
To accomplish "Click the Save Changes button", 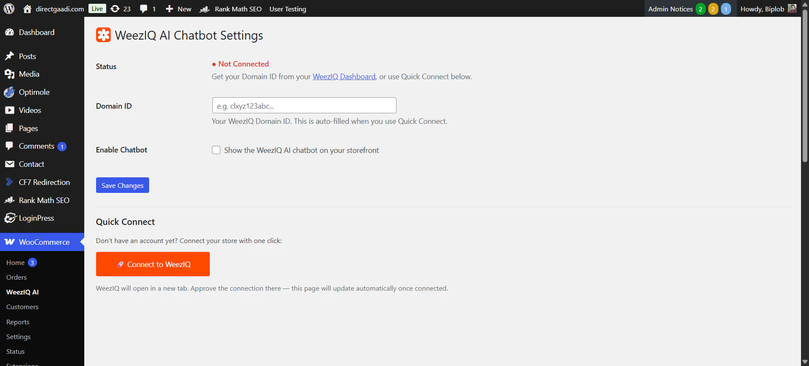I will click(x=123, y=185).
